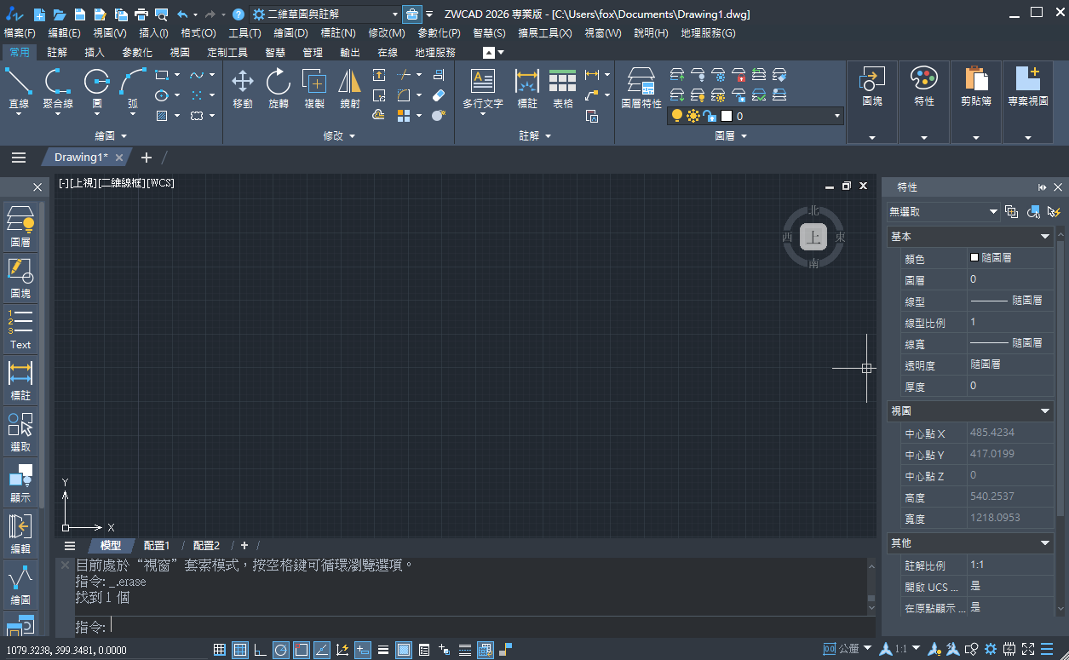Toggle object snap tracking in status bar
Image resolution: width=1069 pixels, height=660 pixels.
tap(322, 650)
